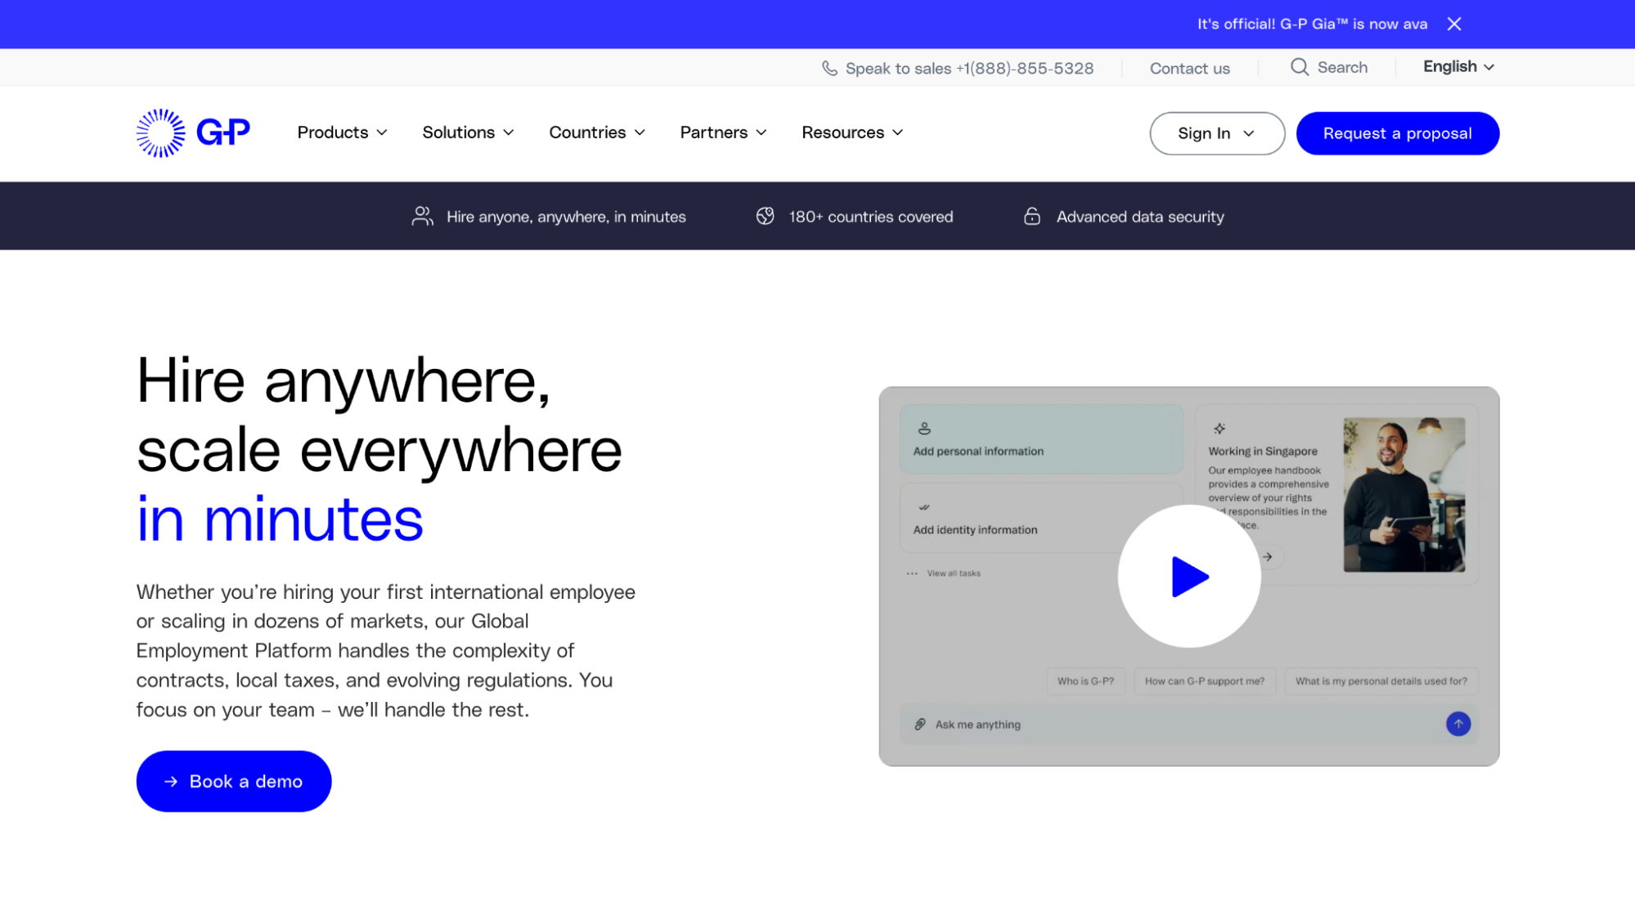
Task: Click the globe icon for countries covered
Action: pos(765,216)
